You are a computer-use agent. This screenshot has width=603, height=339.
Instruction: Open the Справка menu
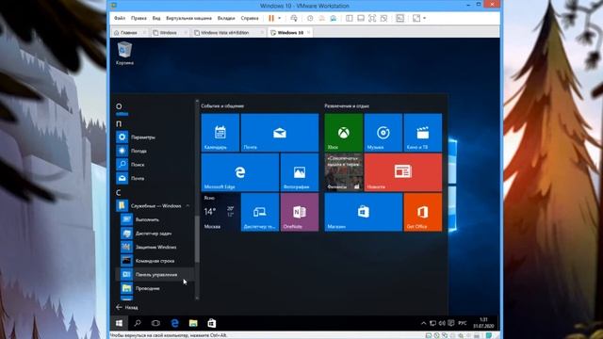coord(250,18)
